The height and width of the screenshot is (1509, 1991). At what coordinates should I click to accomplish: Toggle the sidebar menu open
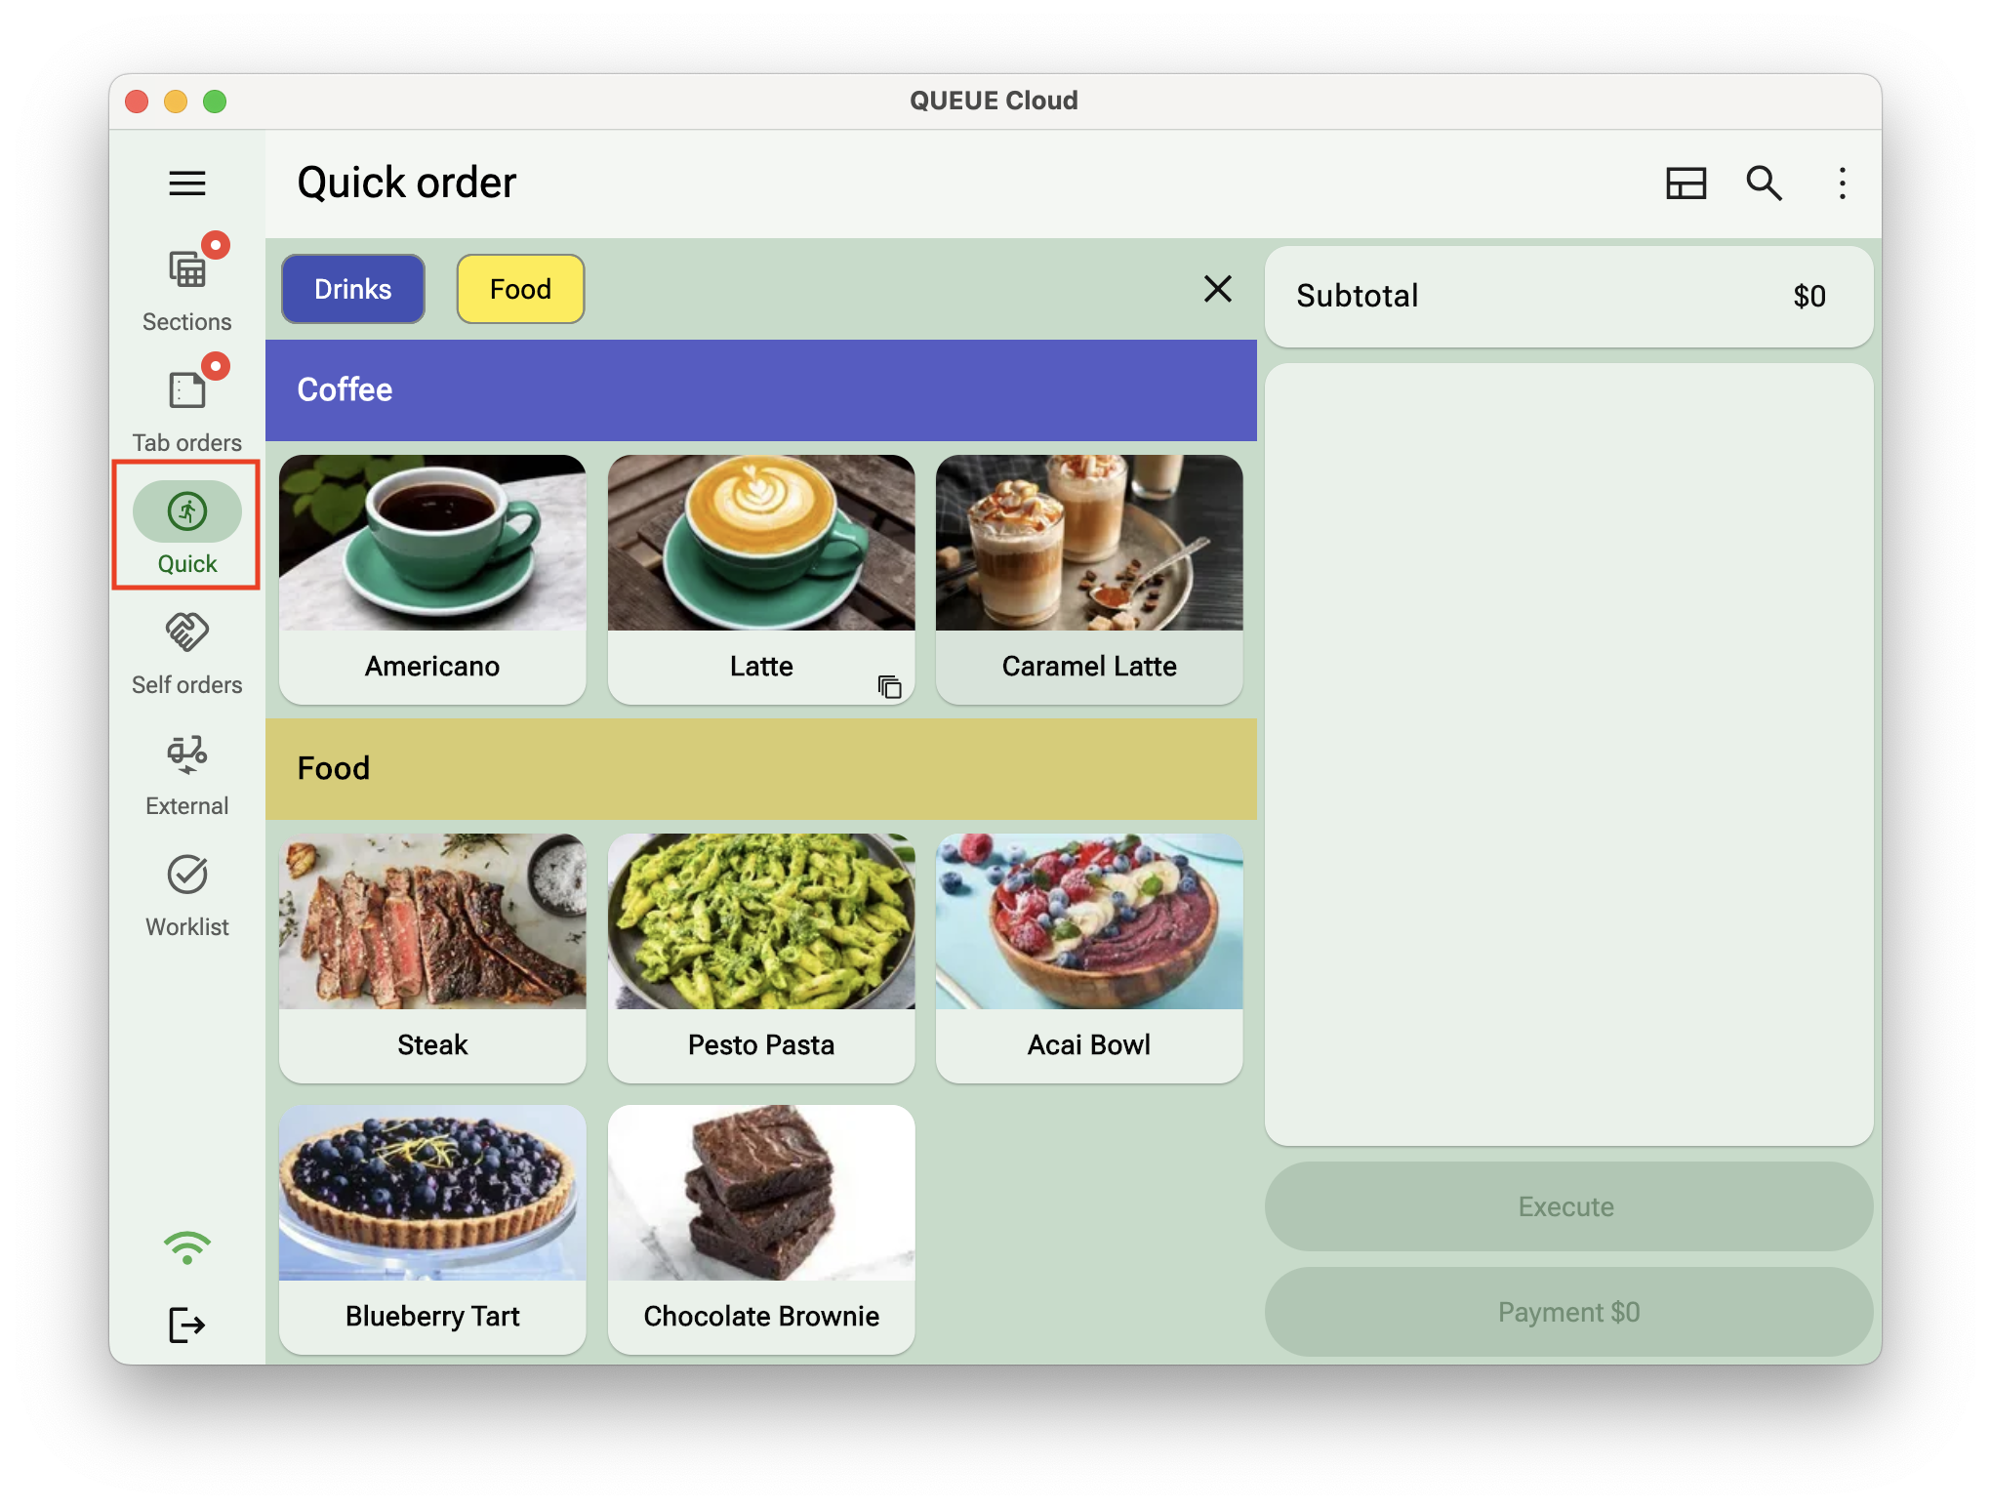(187, 180)
